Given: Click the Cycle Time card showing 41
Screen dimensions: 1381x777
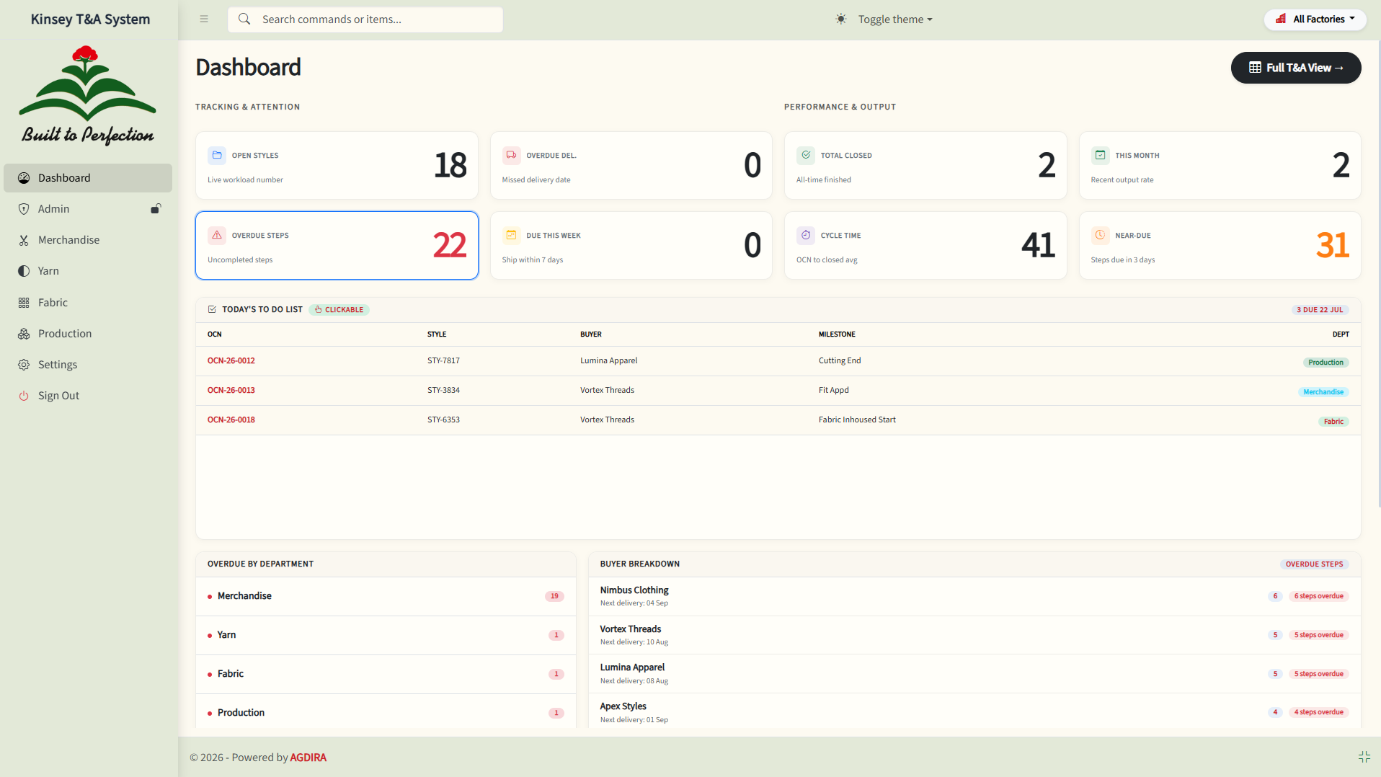Looking at the screenshot, I should pos(925,245).
